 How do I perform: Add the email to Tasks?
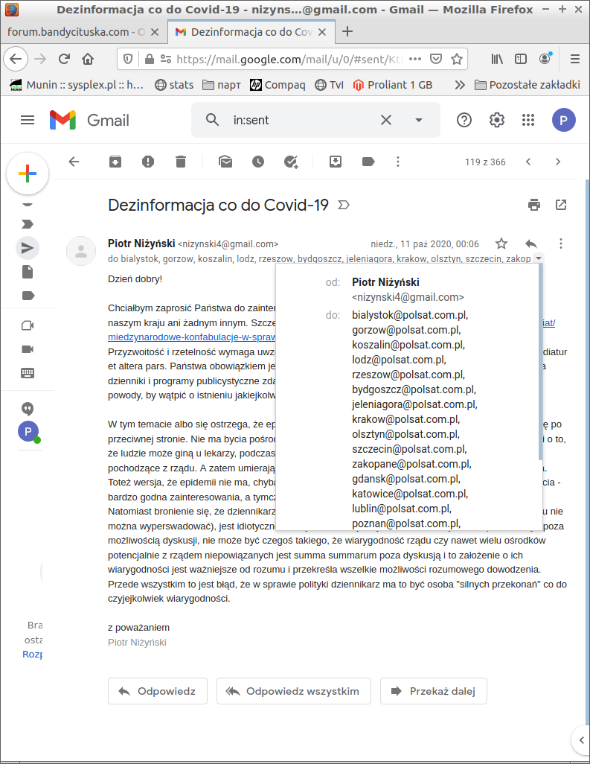(x=291, y=162)
